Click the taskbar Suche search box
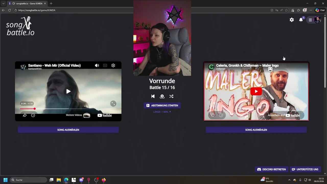Screen dimensions: 327x184 tap(29, 180)
